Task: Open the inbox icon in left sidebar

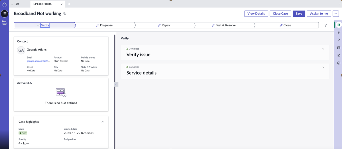Action: pyautogui.click(x=4, y=23)
